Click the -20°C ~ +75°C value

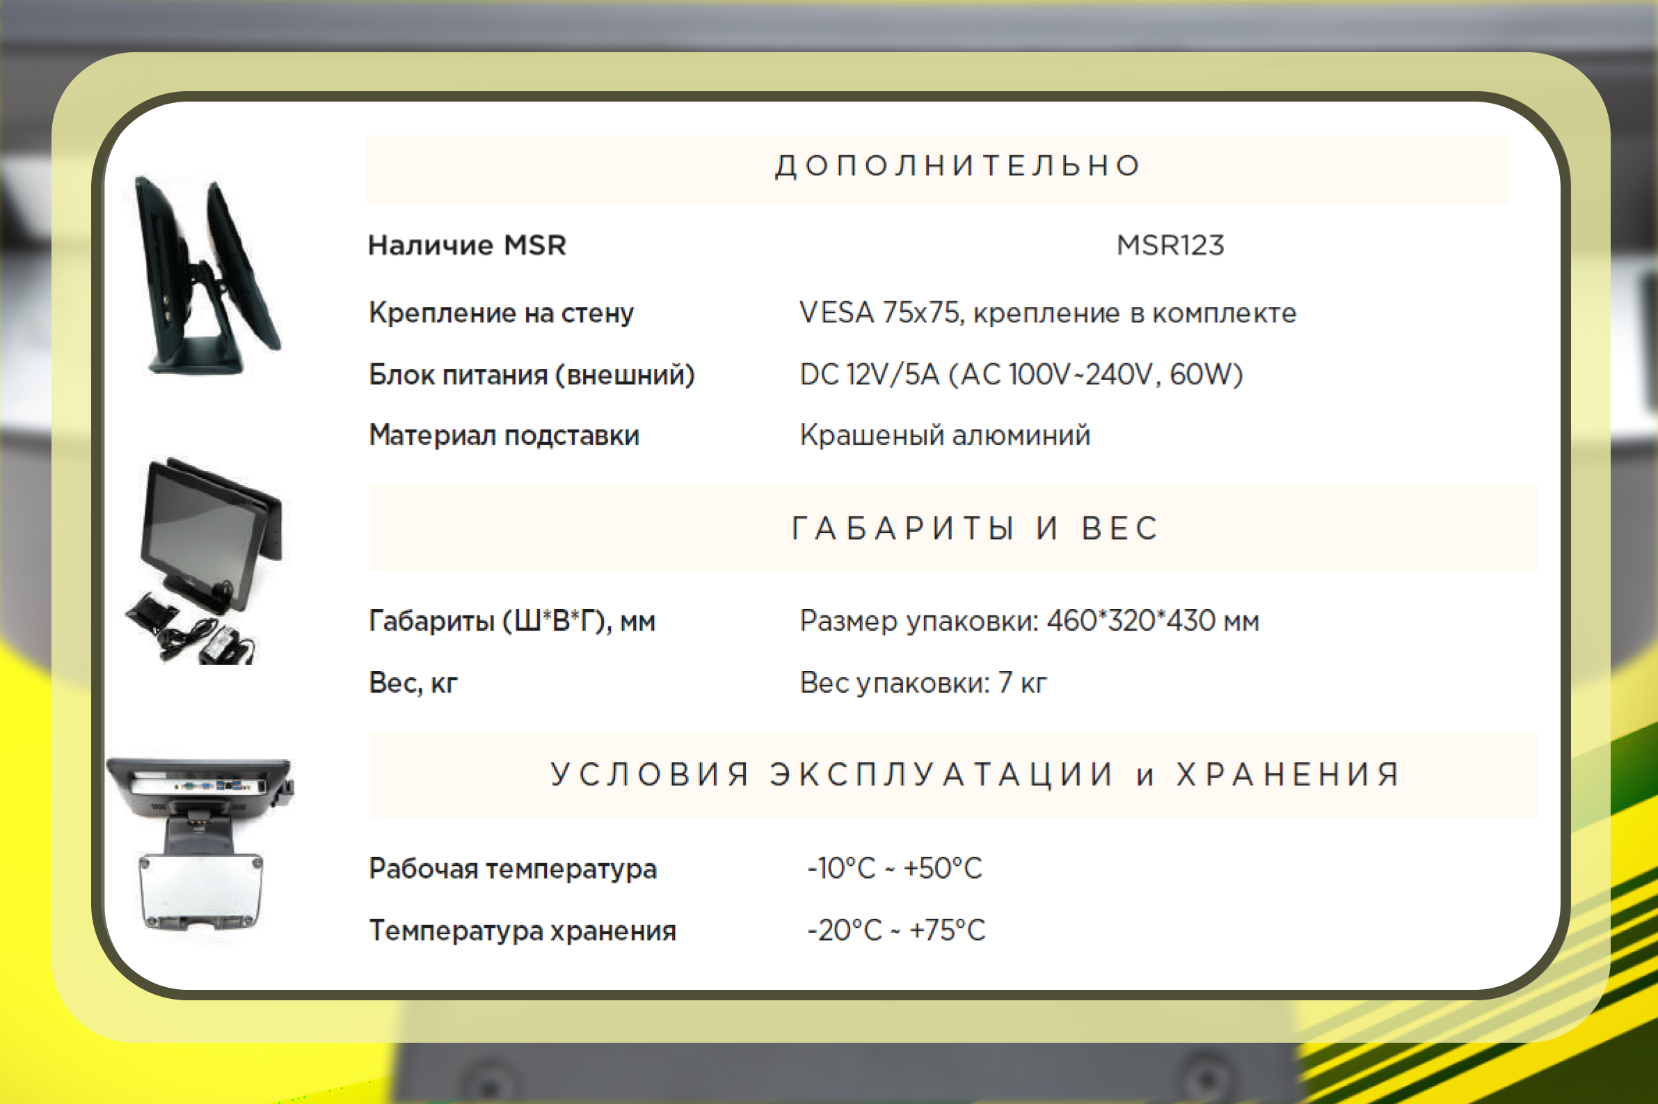pos(896,931)
